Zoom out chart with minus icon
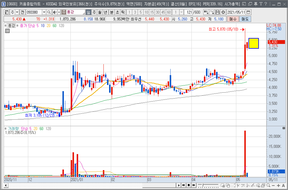This screenshot has width=288, height=190. [273, 186]
